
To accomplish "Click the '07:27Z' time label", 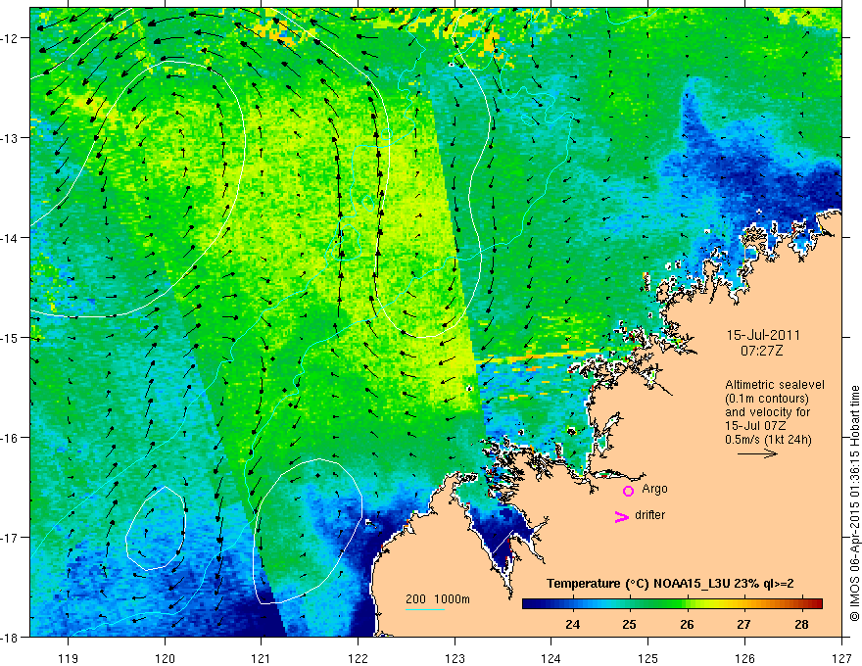I will (761, 350).
